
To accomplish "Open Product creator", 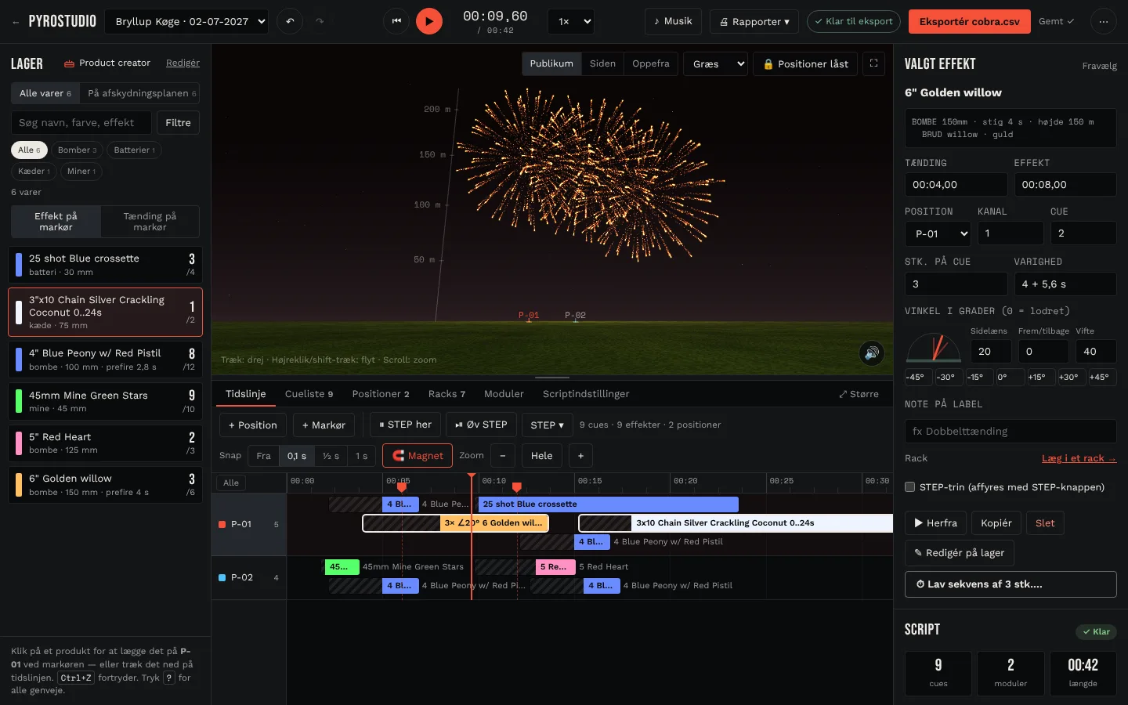I will [107, 63].
